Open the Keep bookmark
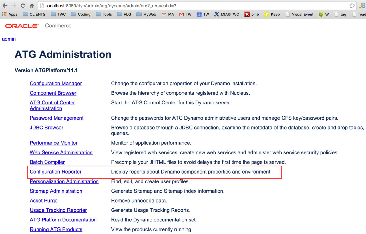The width and height of the screenshot is (366, 234). point(272,14)
